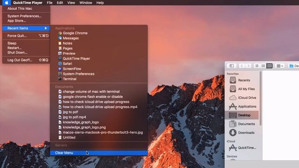Open the View menu
299x168 pixels.
tap(71, 3)
